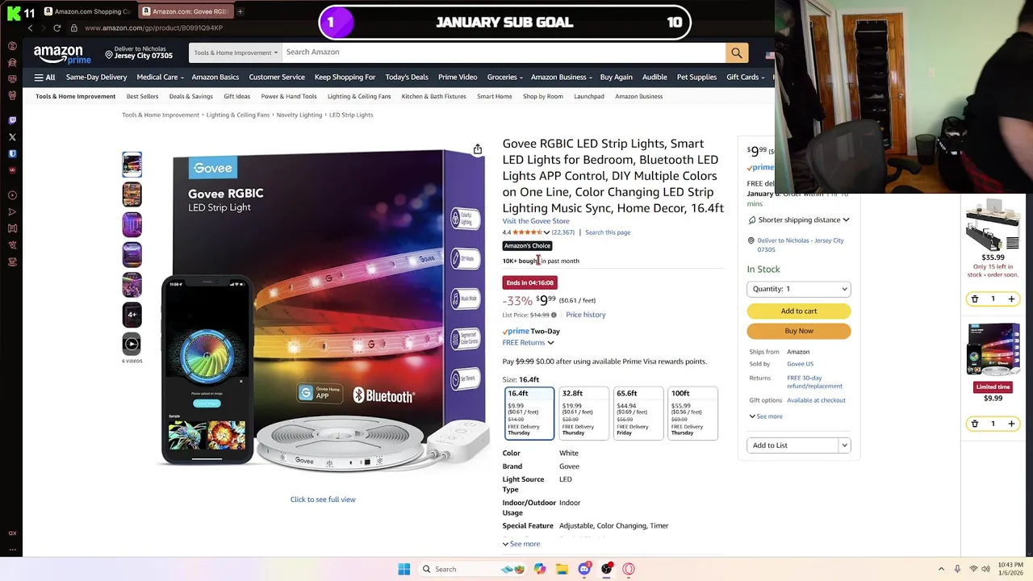Click the paper-plane send icon in sidebar
The image size is (1033, 581).
pyautogui.click(x=12, y=212)
